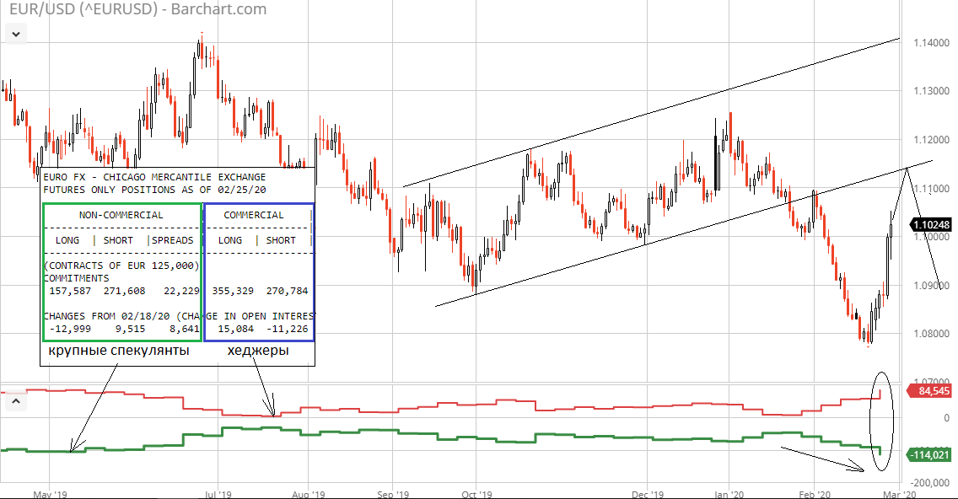This screenshot has width=958, height=499.
Task: Select the Dec '19 date axis label
Action: [x=647, y=491]
